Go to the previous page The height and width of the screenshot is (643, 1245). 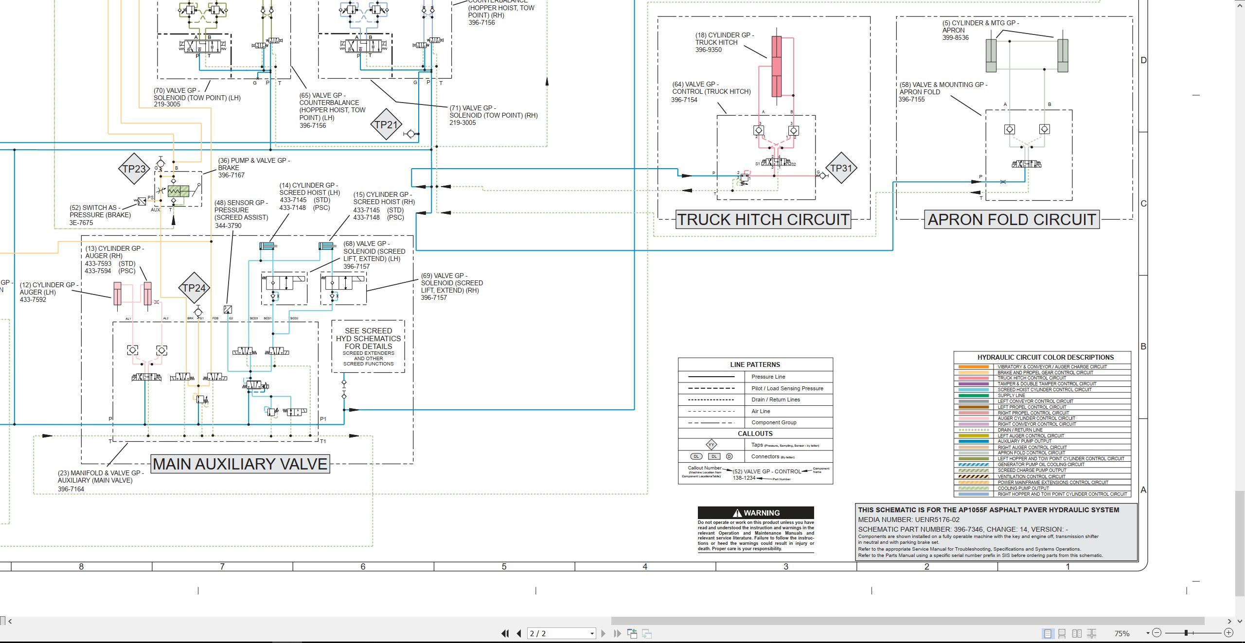coord(519,633)
